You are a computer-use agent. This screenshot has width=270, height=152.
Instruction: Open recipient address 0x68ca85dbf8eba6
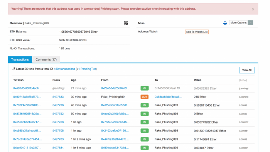click(168, 97)
